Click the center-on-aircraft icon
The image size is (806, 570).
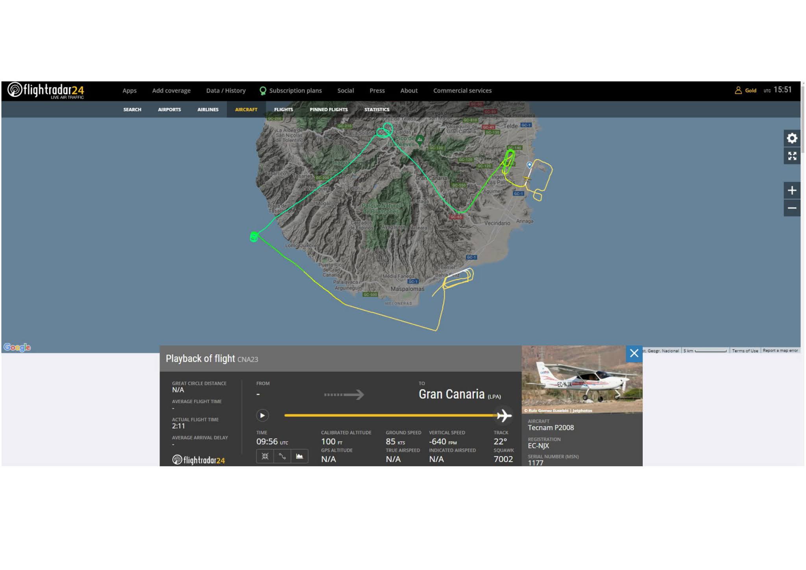click(x=265, y=456)
